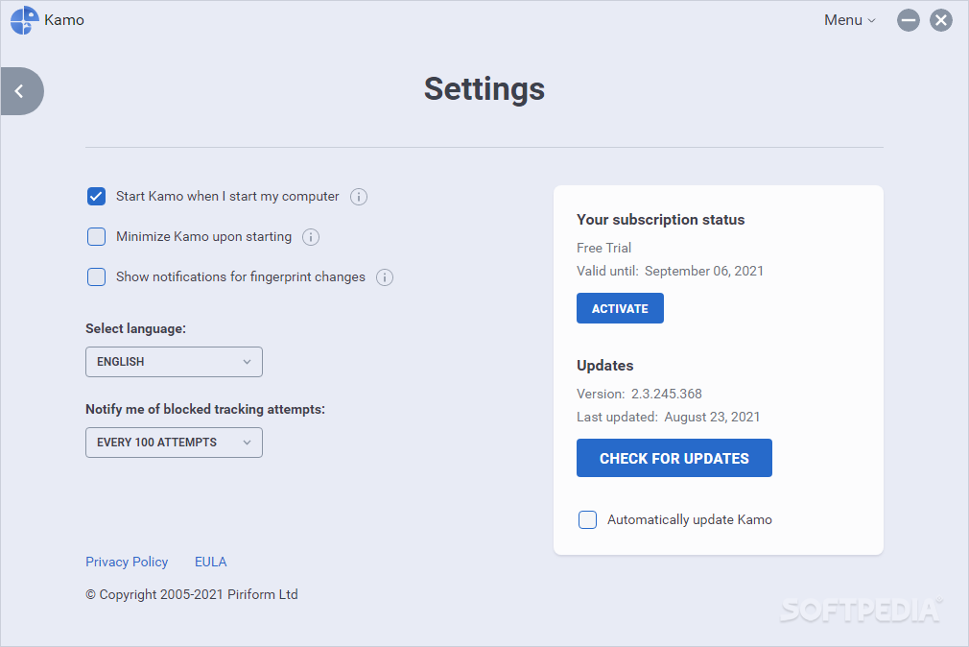Open the Every 100 Attempts dropdown
The width and height of the screenshot is (969, 647).
pyautogui.click(x=174, y=443)
